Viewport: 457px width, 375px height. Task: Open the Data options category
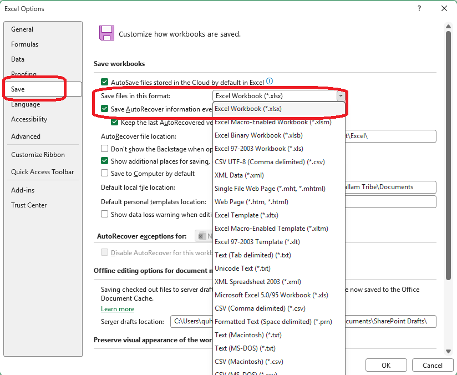(x=43, y=59)
